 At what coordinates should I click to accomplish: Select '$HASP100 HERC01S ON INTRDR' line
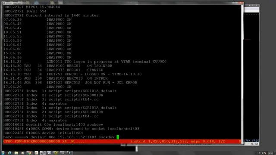coord(56,78)
